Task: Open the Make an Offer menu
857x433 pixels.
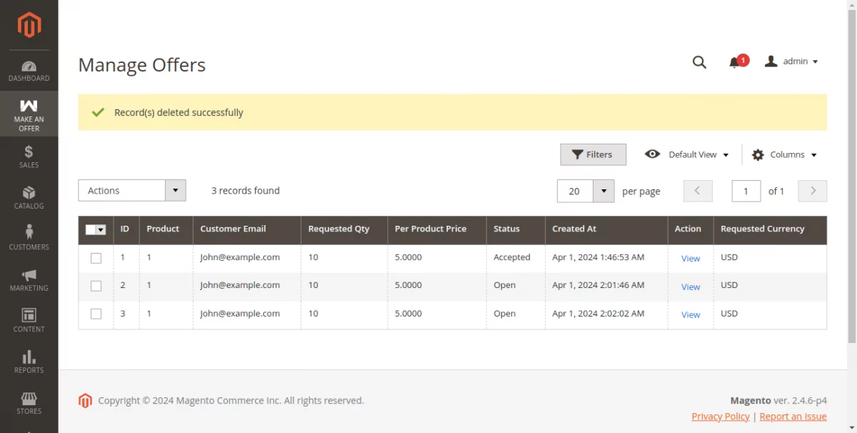Action: [29, 114]
